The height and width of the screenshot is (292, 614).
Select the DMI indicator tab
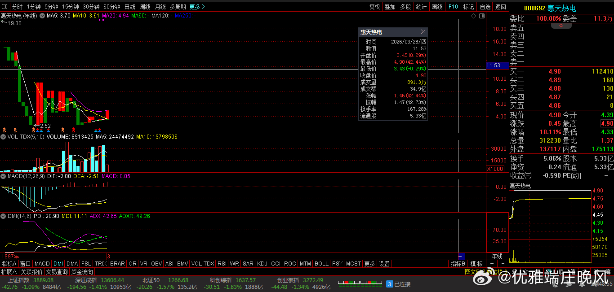tap(58, 264)
